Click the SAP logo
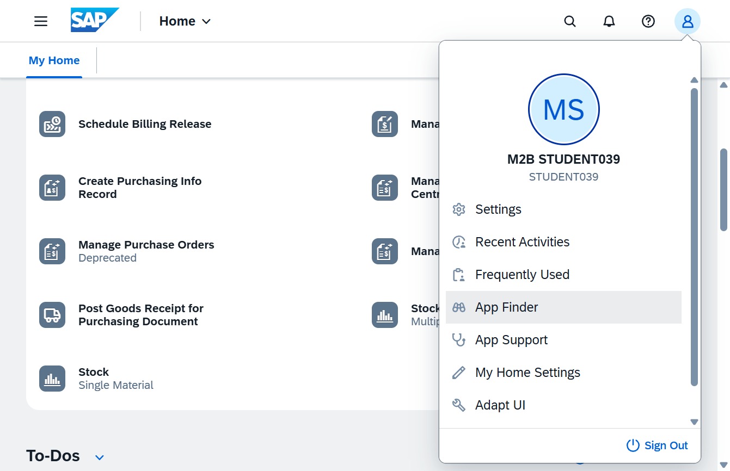 pyautogui.click(x=95, y=21)
